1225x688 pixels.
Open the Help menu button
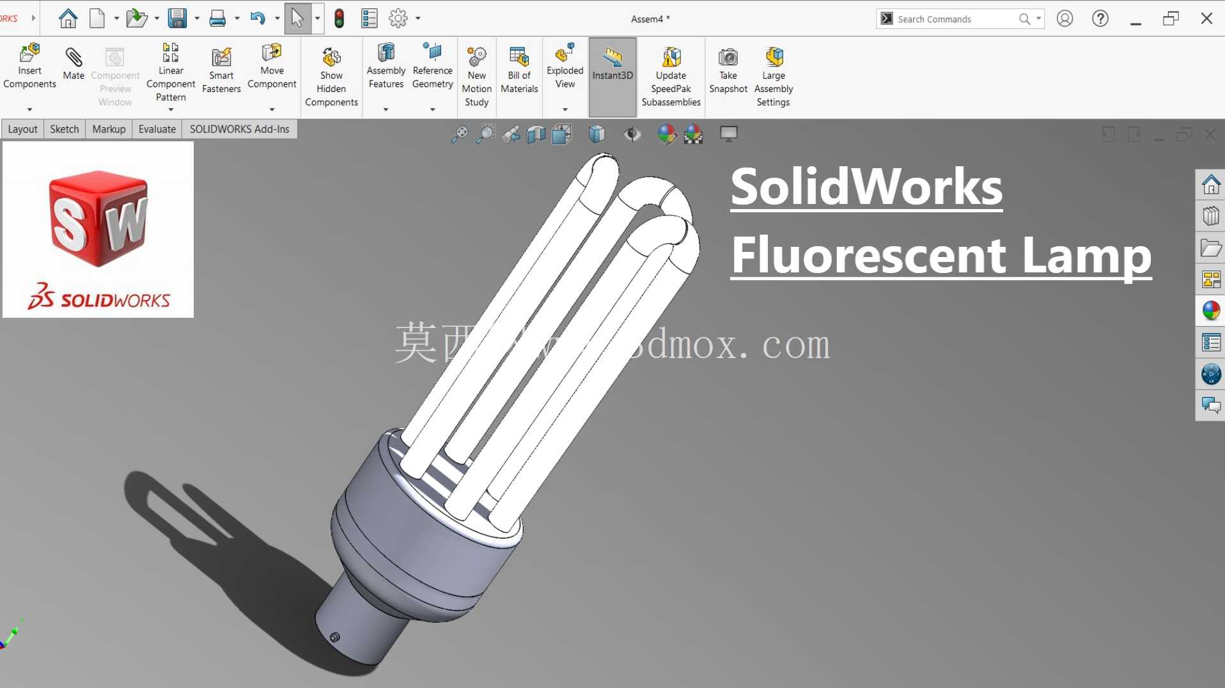point(1100,19)
